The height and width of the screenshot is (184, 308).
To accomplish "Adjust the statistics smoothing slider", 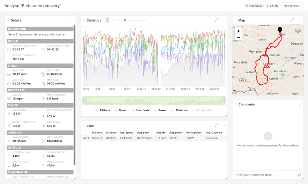I will point(125,20).
